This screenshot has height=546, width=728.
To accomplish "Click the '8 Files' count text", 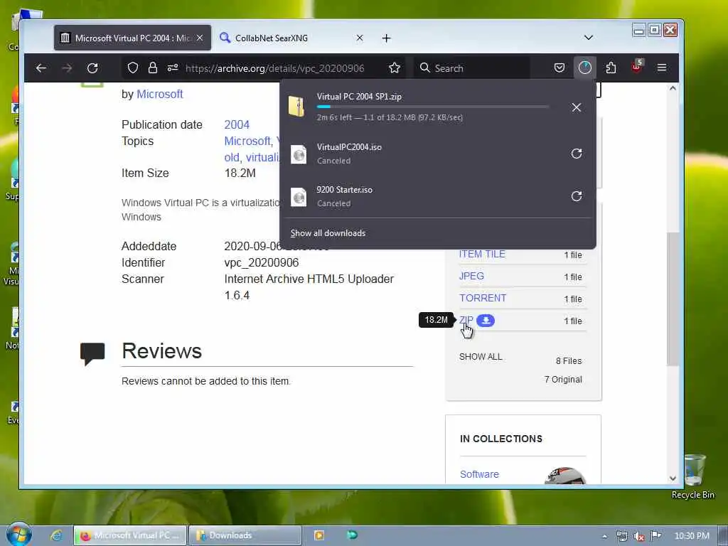I will 569,360.
